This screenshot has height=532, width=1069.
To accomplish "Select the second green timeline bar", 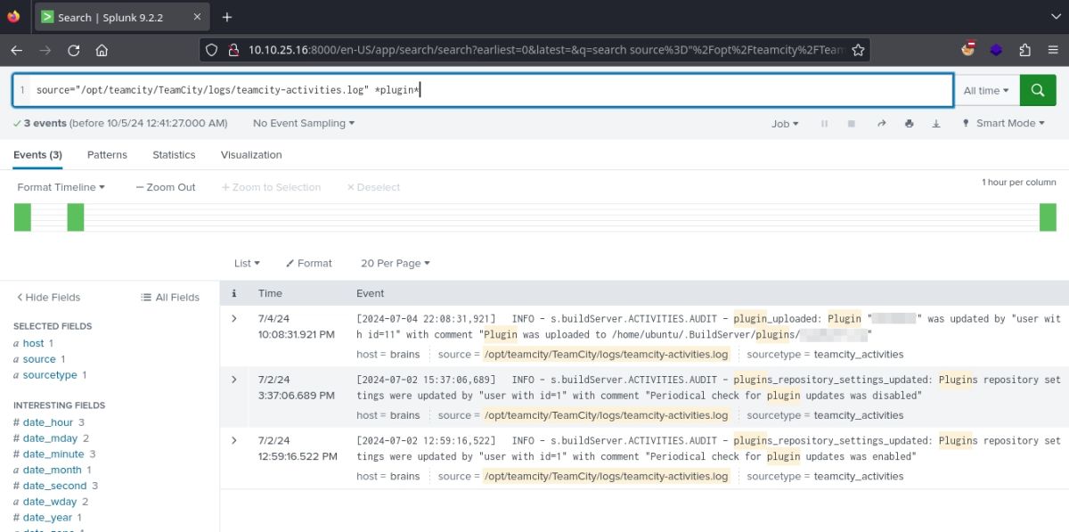I will click(x=76, y=217).
